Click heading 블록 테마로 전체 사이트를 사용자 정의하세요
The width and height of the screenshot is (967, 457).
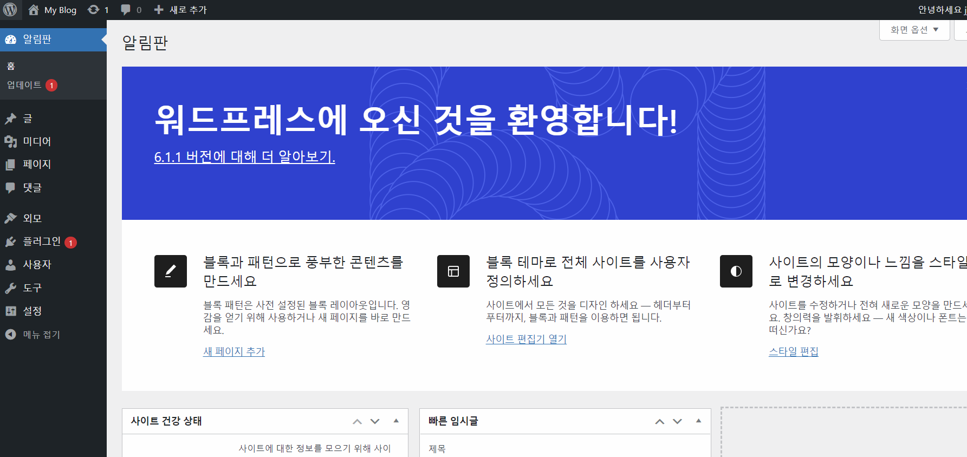588,271
